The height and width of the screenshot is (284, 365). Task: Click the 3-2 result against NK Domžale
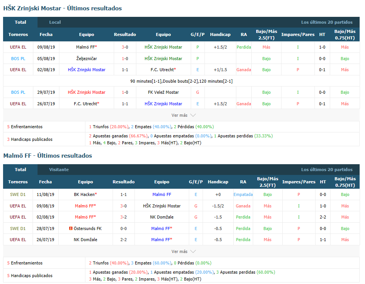pos(123,217)
